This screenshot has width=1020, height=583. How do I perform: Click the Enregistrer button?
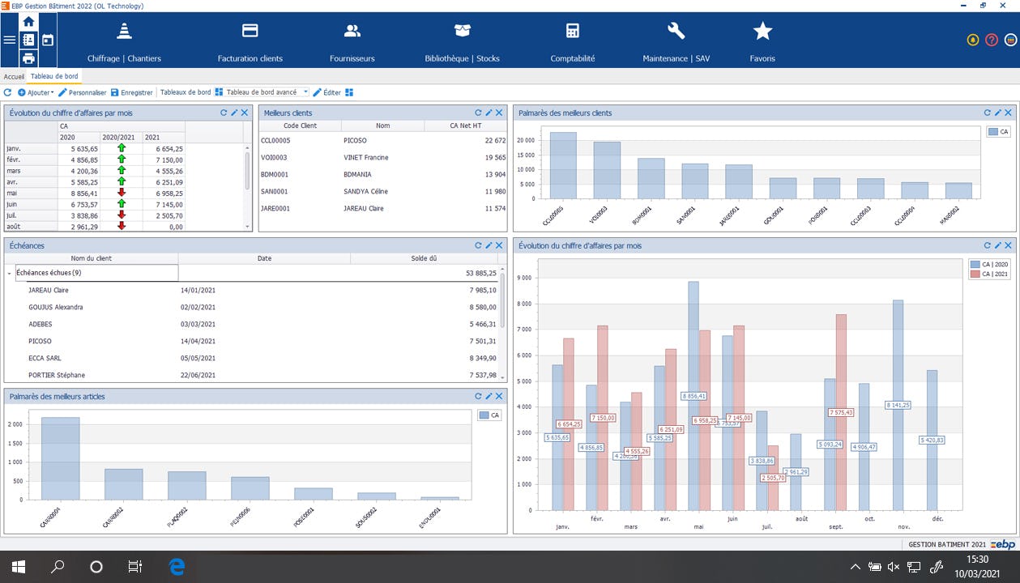point(138,92)
